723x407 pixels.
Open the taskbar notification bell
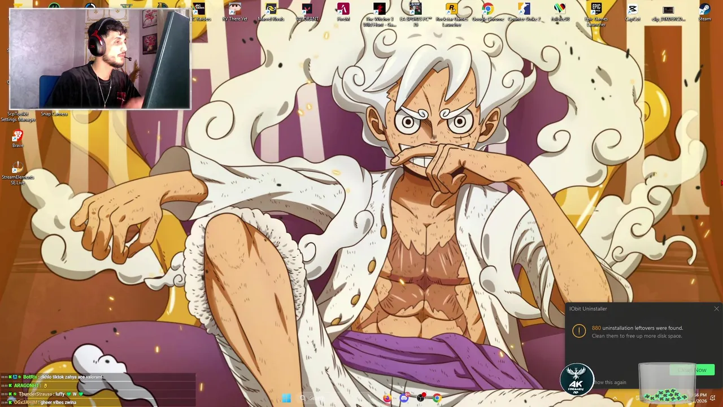pyautogui.click(x=713, y=399)
